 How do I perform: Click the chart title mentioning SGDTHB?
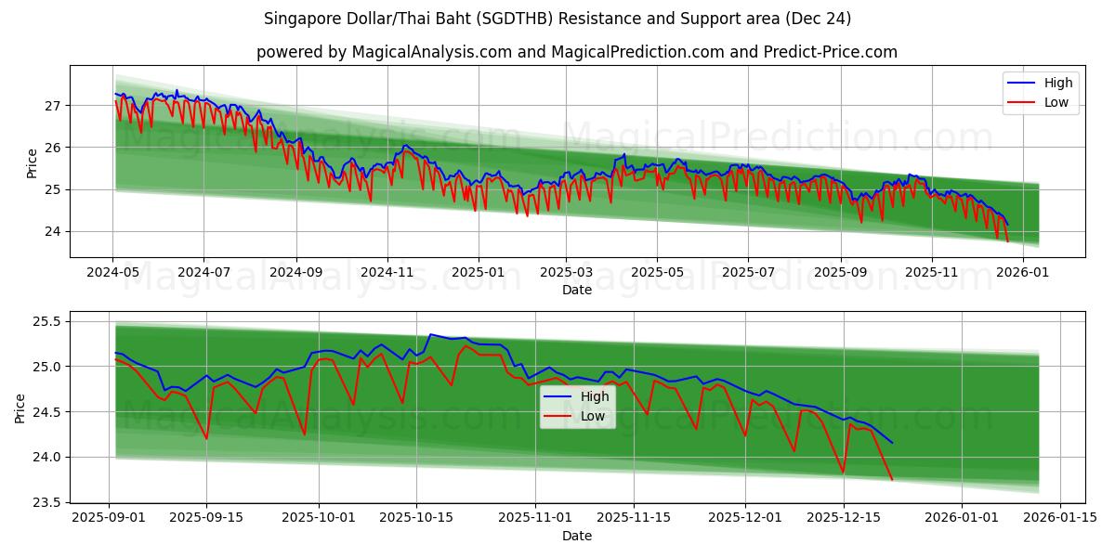click(x=557, y=17)
